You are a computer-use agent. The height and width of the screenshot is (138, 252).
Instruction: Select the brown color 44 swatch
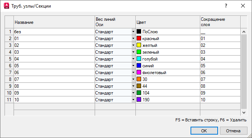(139, 86)
